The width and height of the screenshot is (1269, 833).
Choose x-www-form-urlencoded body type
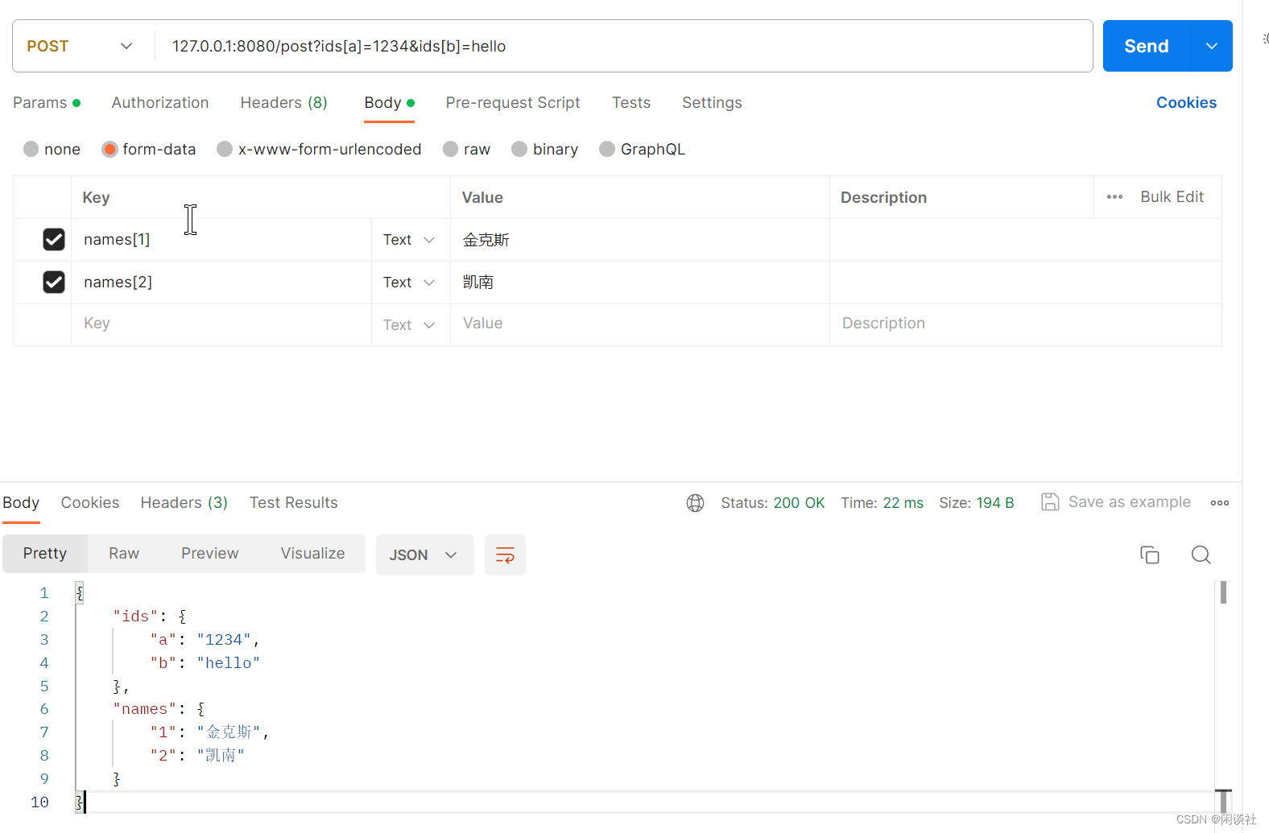[x=225, y=149]
